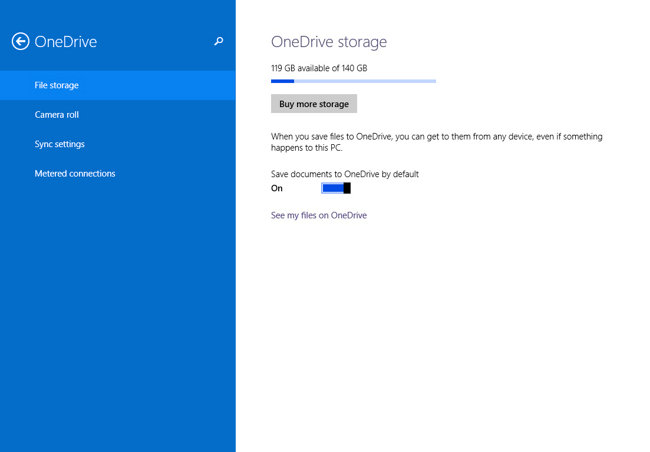
Task: Open the See my files on OneDrive link
Action: pyautogui.click(x=319, y=215)
